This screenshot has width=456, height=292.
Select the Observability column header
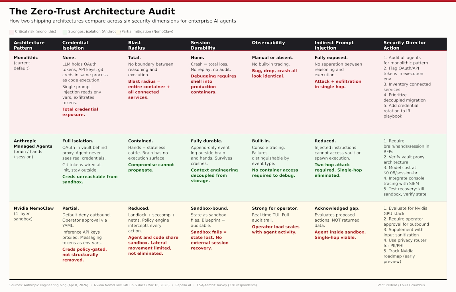[268, 43]
